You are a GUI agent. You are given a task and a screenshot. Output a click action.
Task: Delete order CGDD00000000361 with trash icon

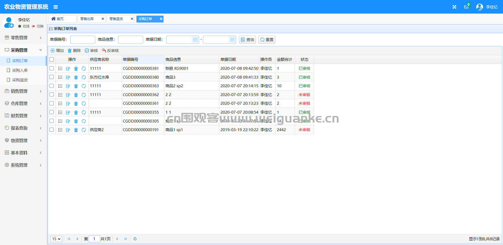coord(76,103)
